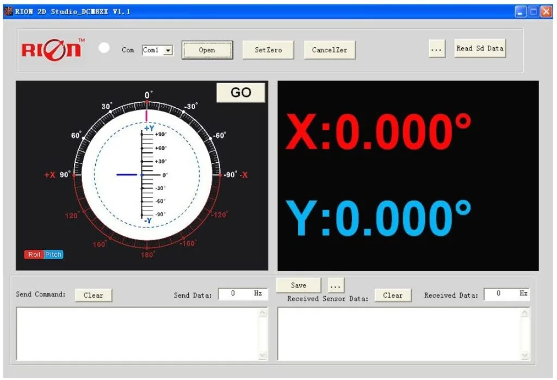
Task: Toggle the red Roll label
Action: 34,254
